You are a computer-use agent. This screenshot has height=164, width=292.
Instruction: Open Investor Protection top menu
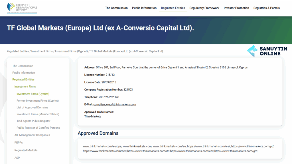click(236, 8)
